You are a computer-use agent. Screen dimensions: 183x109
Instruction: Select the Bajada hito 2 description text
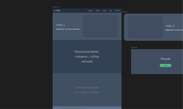point(174,30)
